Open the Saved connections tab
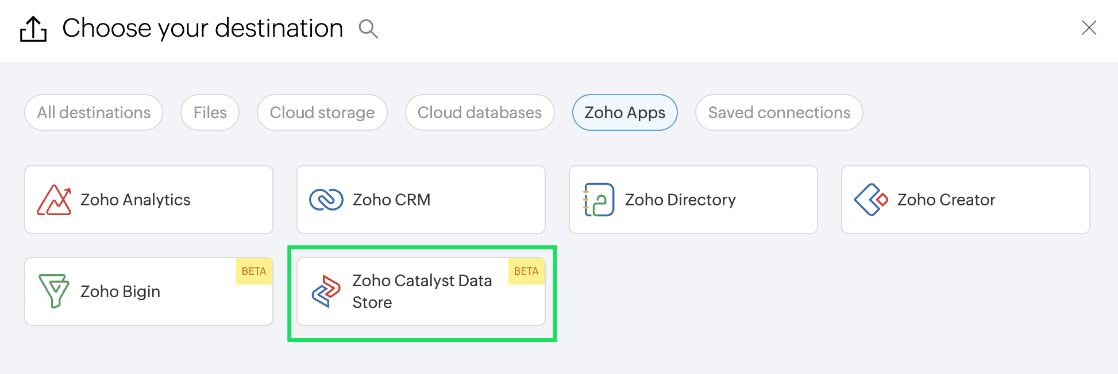This screenshot has height=374, width=1118. pyautogui.click(x=778, y=112)
